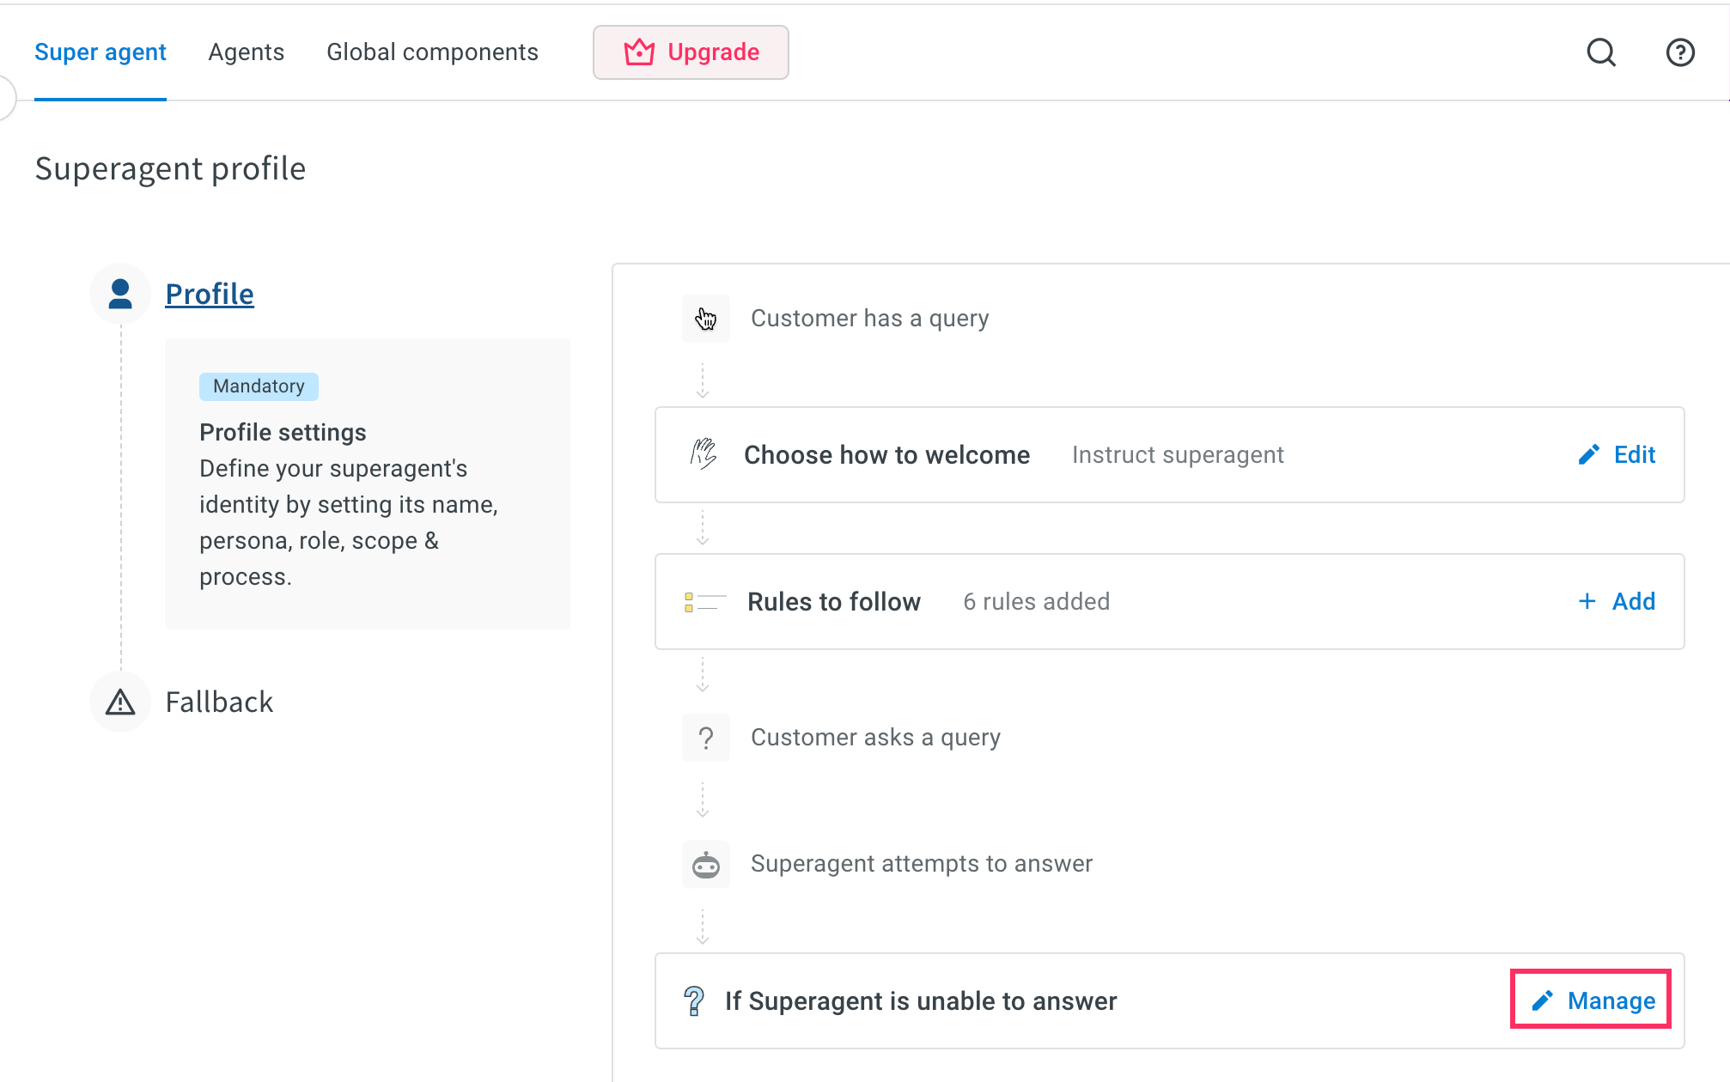Open the help question mark icon
This screenshot has height=1082, width=1730.
1679,52
